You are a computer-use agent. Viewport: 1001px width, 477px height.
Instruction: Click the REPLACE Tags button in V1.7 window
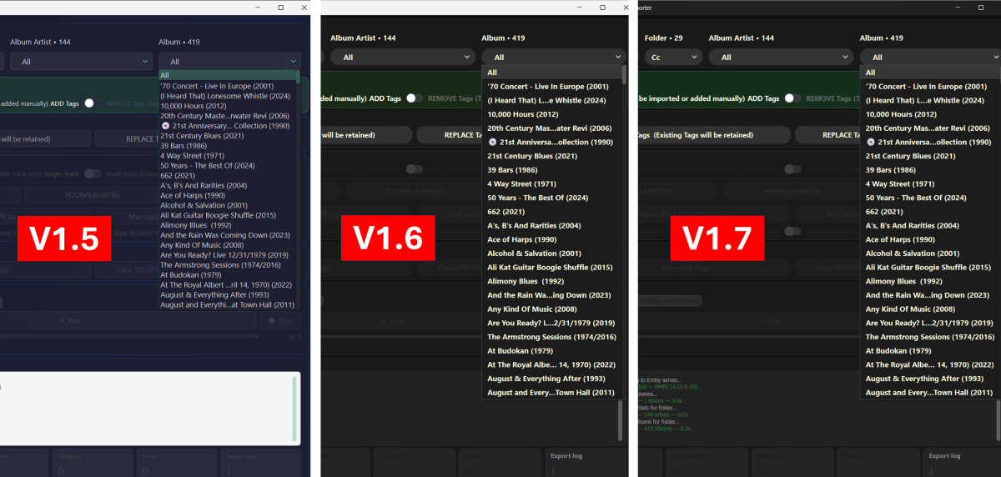pyautogui.click(x=828, y=134)
